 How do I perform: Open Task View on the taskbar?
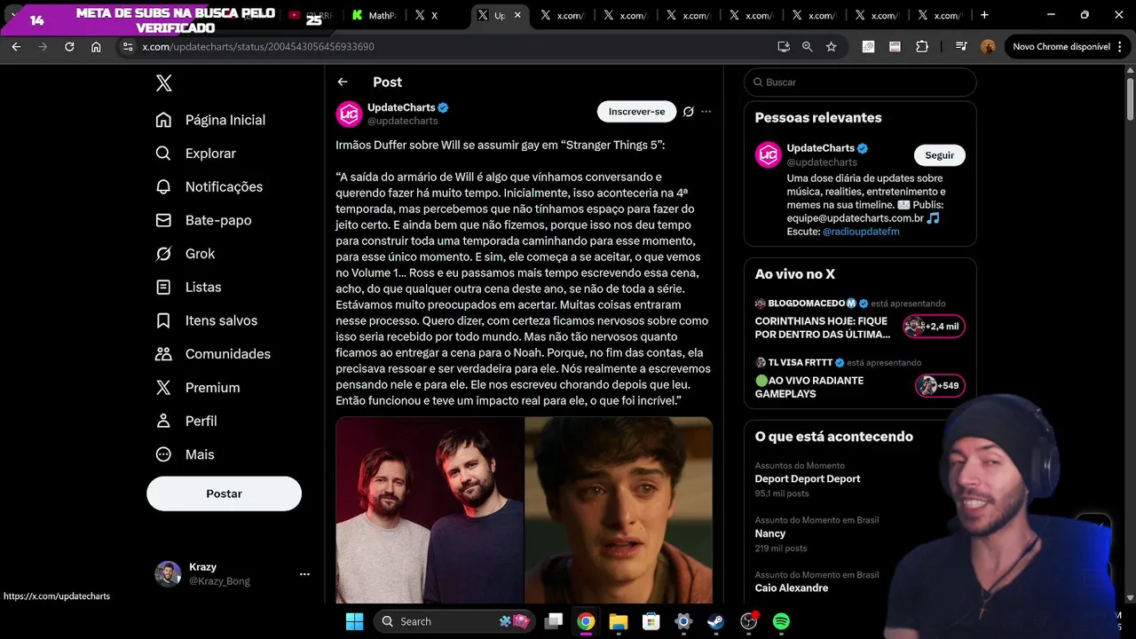pyautogui.click(x=554, y=621)
